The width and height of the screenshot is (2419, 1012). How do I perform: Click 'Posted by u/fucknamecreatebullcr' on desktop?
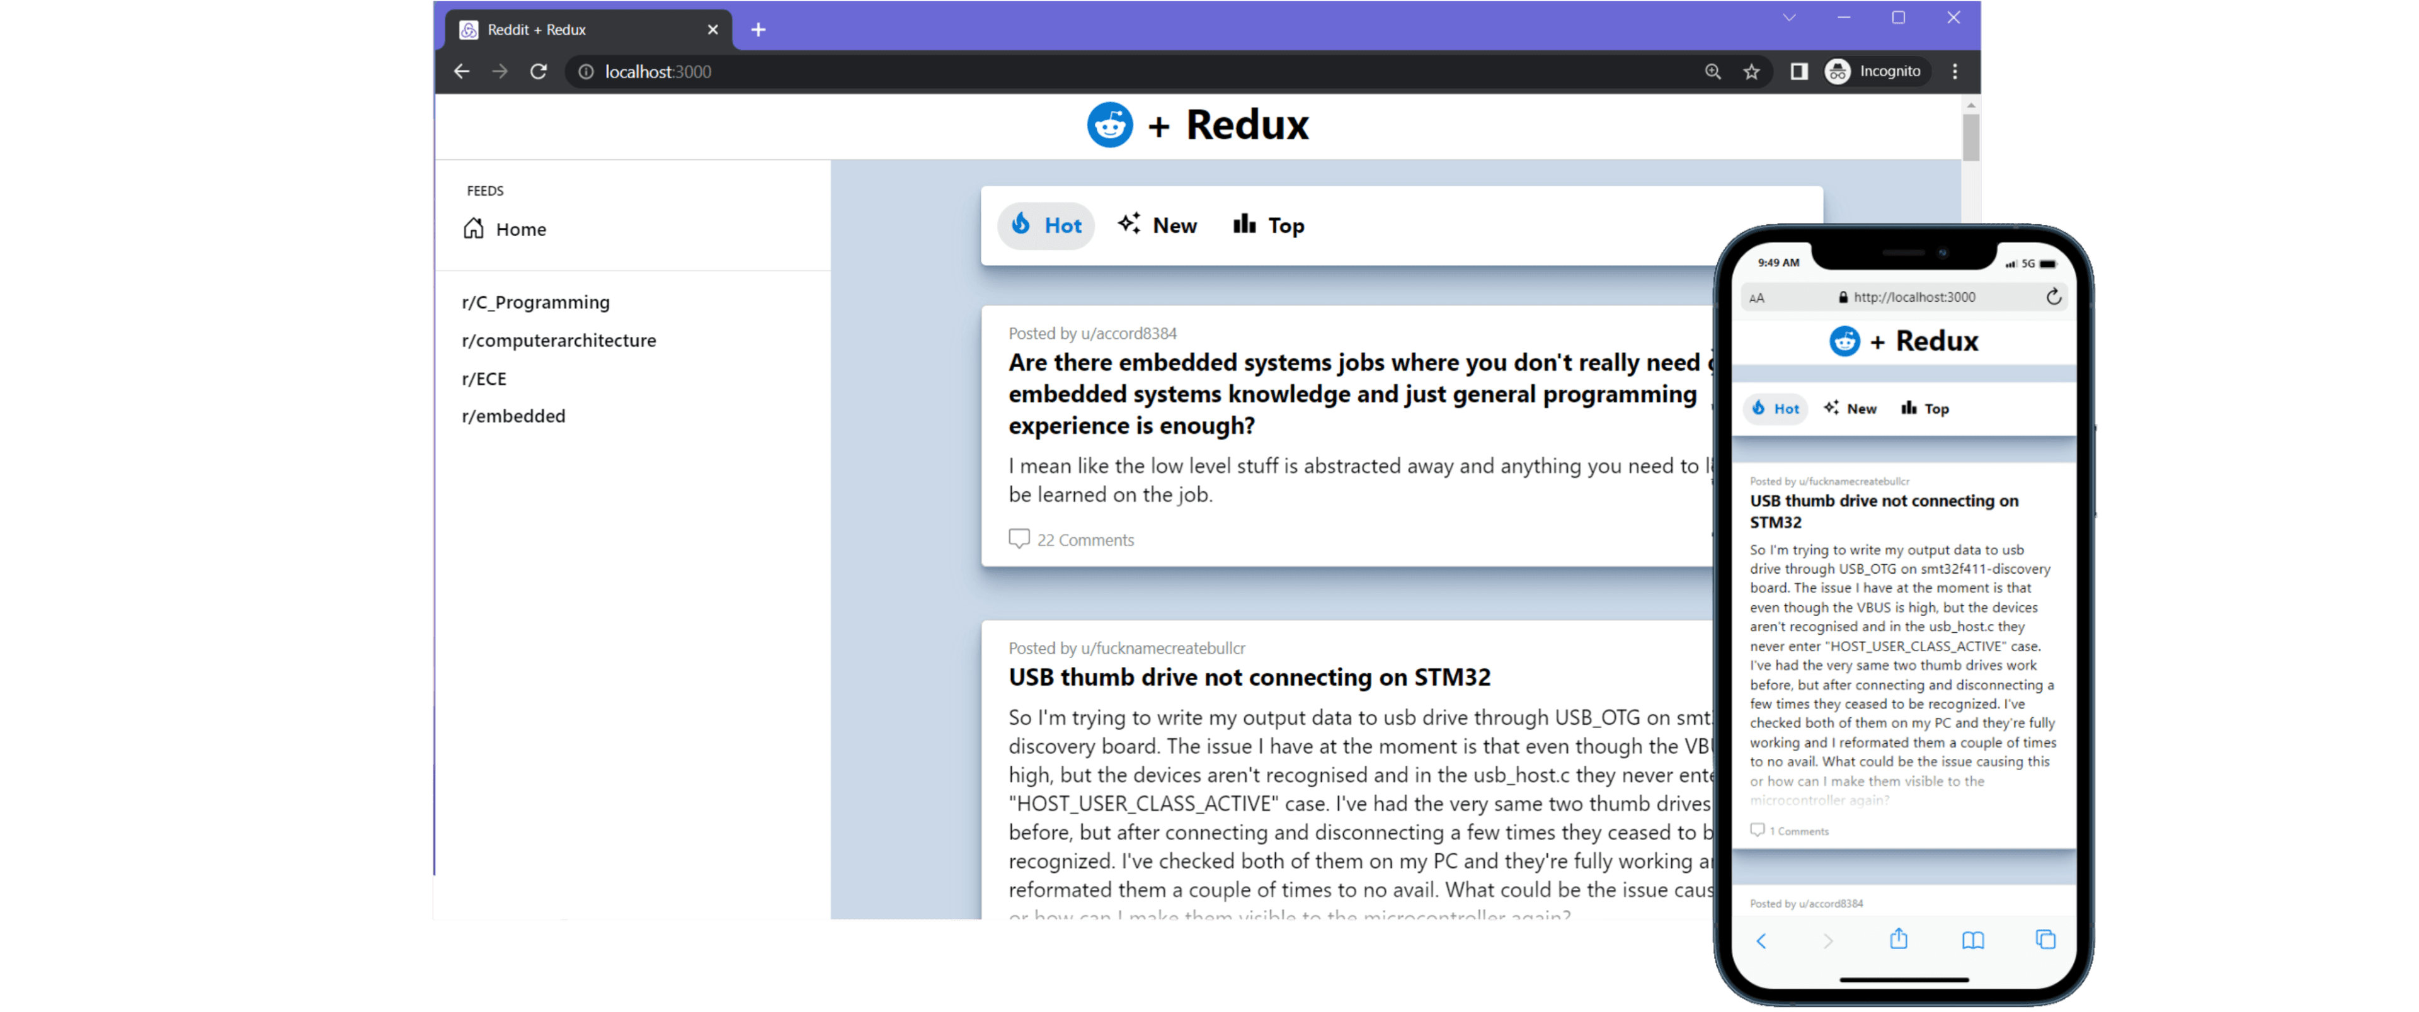(x=1127, y=648)
